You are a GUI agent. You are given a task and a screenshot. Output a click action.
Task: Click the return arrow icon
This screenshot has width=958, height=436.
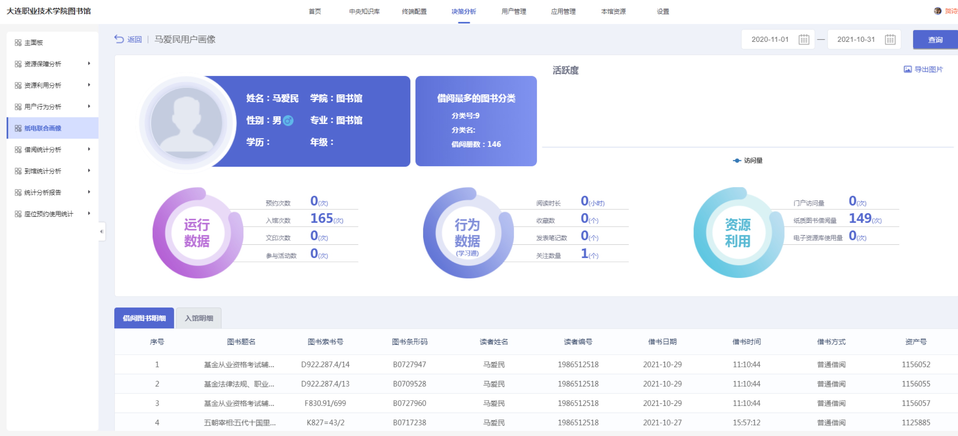click(119, 39)
